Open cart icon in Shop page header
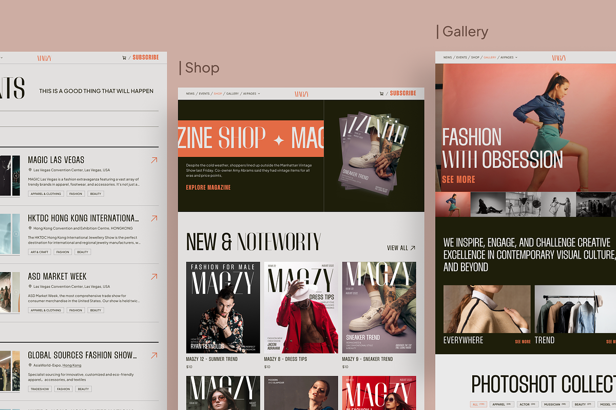This screenshot has width=616, height=410. pos(381,94)
